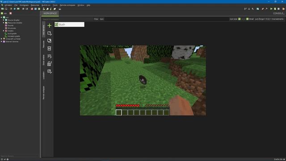
Task: Click the pull-down arrow icon in top-right toolbar
Action: click(249, 9)
